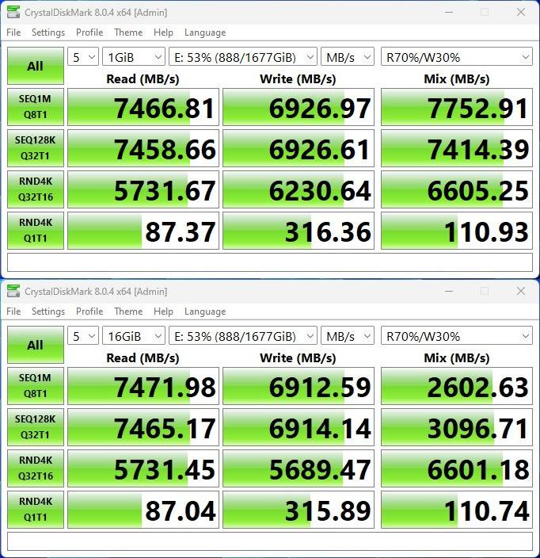Open 16GiB test size dropdown

point(134,336)
